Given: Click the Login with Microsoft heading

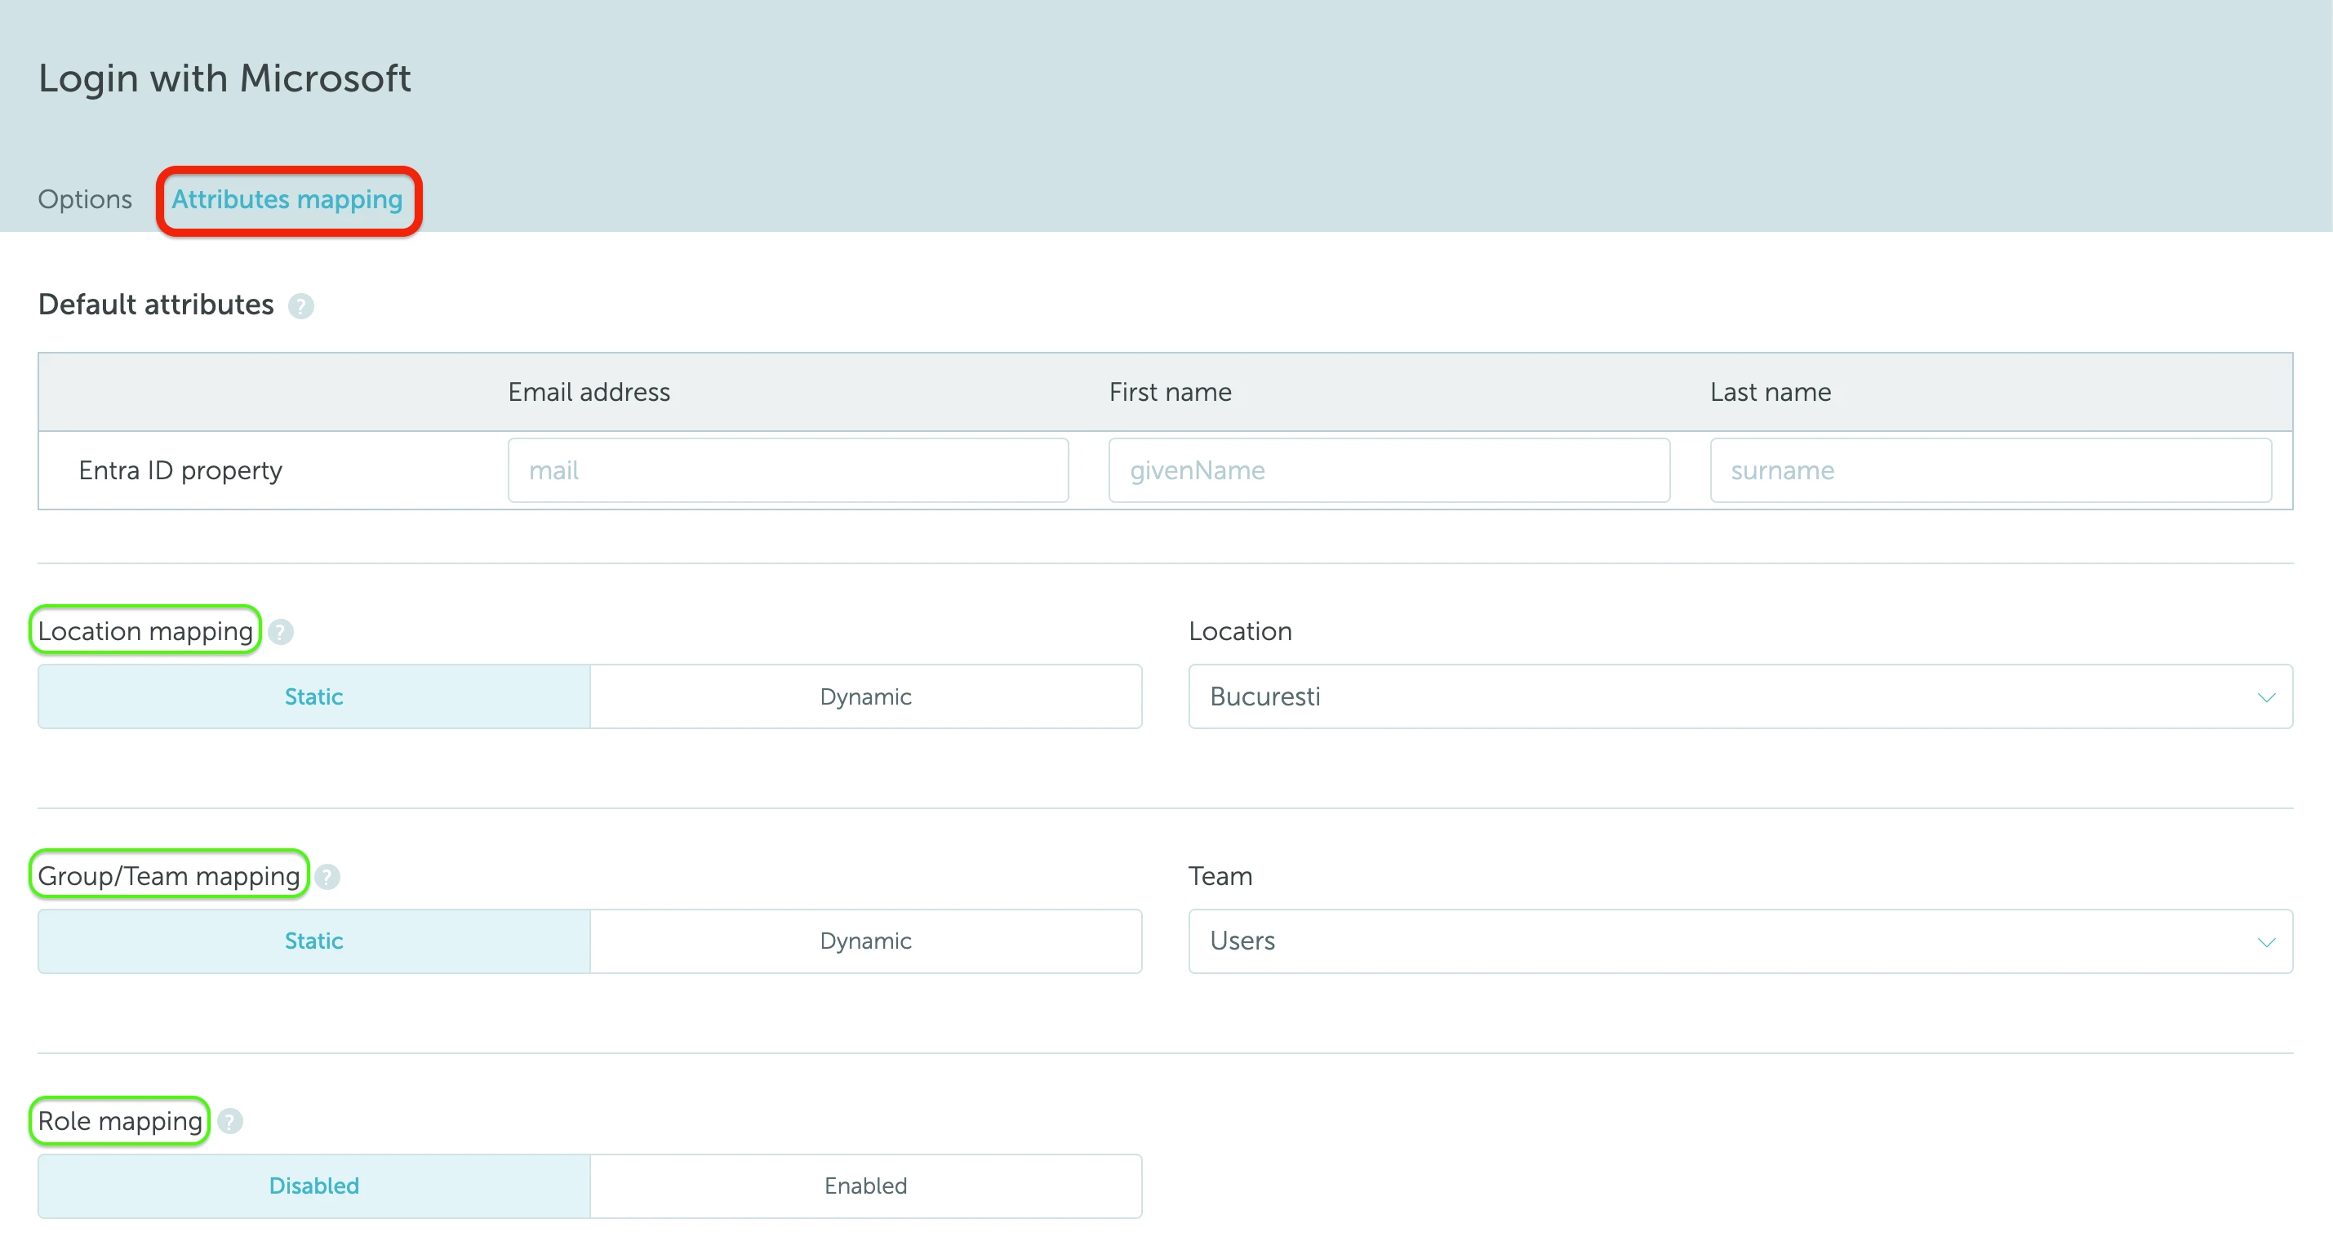Looking at the screenshot, I should (x=224, y=79).
